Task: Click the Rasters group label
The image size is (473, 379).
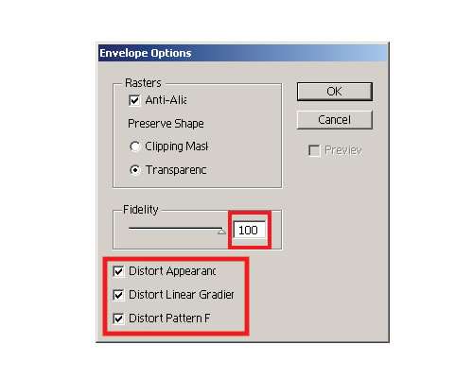Action: coord(143,83)
